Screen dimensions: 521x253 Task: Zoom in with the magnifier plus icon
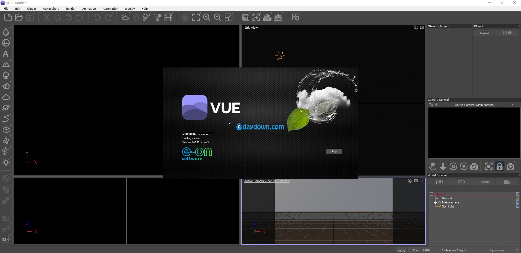tap(207, 18)
